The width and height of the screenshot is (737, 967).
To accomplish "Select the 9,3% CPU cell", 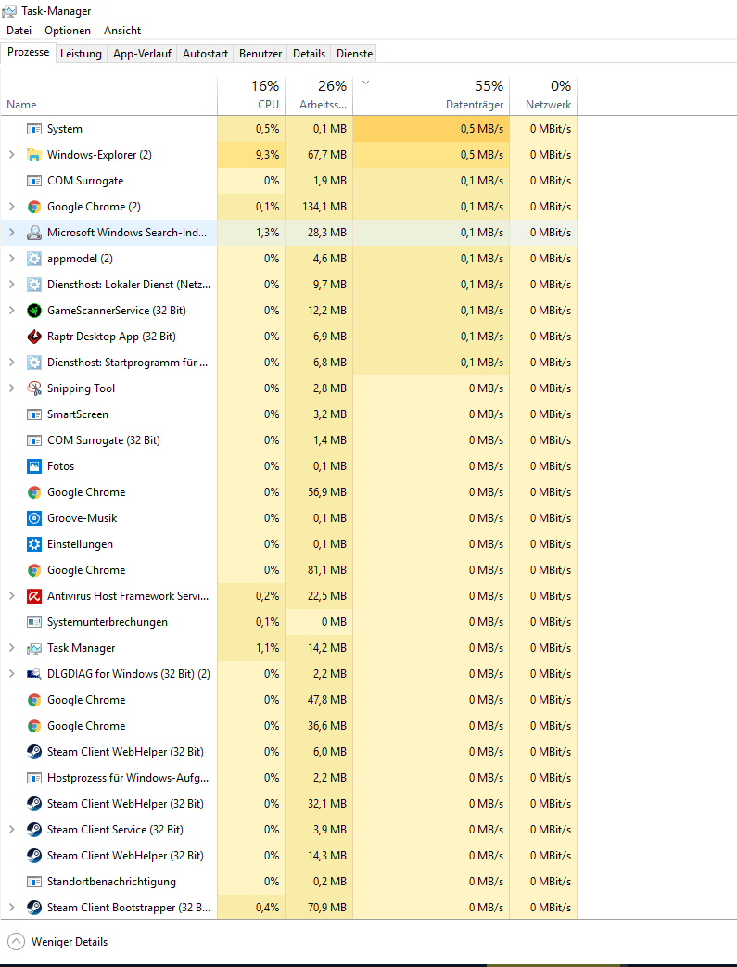I will (251, 155).
